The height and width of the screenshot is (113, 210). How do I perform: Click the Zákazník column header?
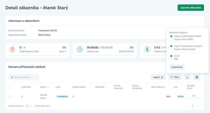point(100,87)
